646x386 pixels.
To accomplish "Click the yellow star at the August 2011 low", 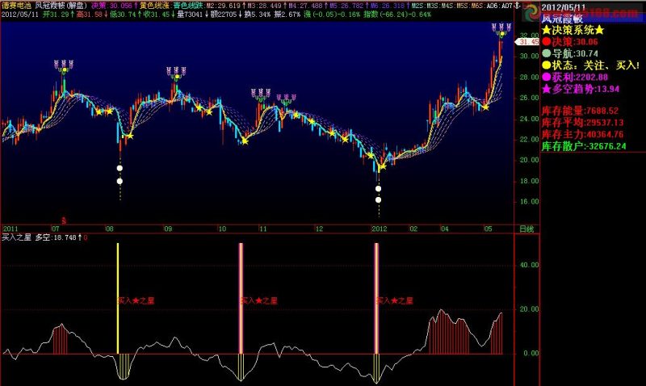I will [129, 136].
